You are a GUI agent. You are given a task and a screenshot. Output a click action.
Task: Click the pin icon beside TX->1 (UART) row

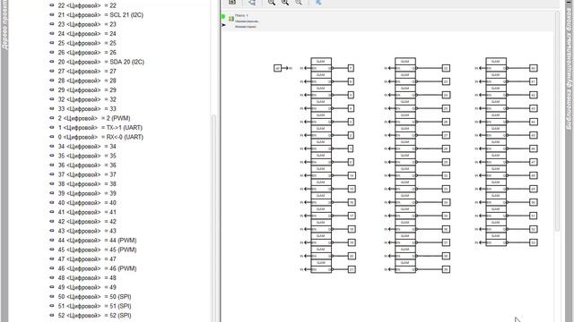coord(52,128)
